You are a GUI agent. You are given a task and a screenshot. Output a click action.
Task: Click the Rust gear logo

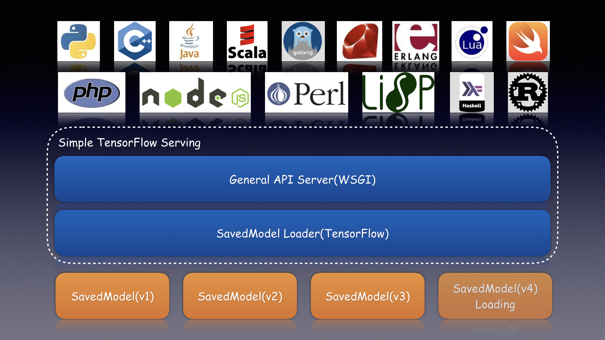click(528, 93)
